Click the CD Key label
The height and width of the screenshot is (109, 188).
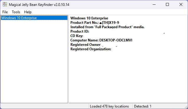click(77, 36)
